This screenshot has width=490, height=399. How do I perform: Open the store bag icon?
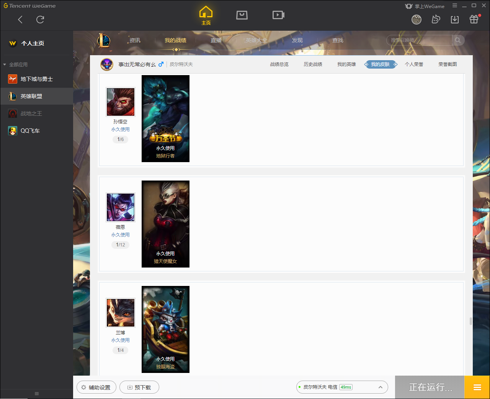242,15
